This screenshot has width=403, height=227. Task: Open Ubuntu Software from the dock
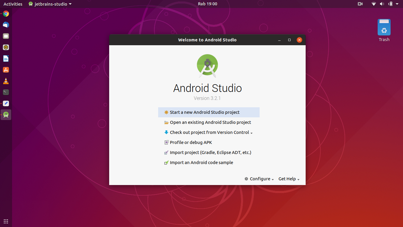coord(6,70)
